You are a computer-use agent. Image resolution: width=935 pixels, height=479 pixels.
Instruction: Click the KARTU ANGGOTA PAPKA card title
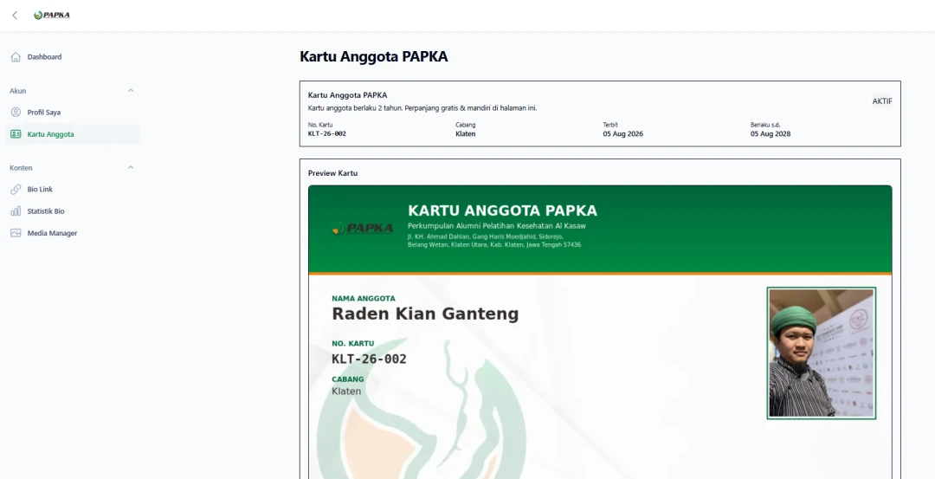(502, 210)
